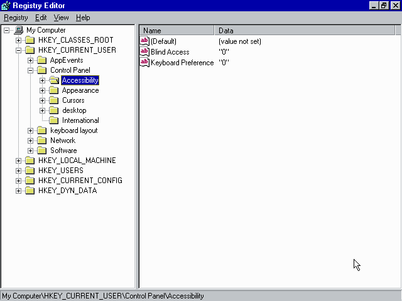Open the Registry menu
Viewport: 402px width, 301px height.
click(16, 18)
